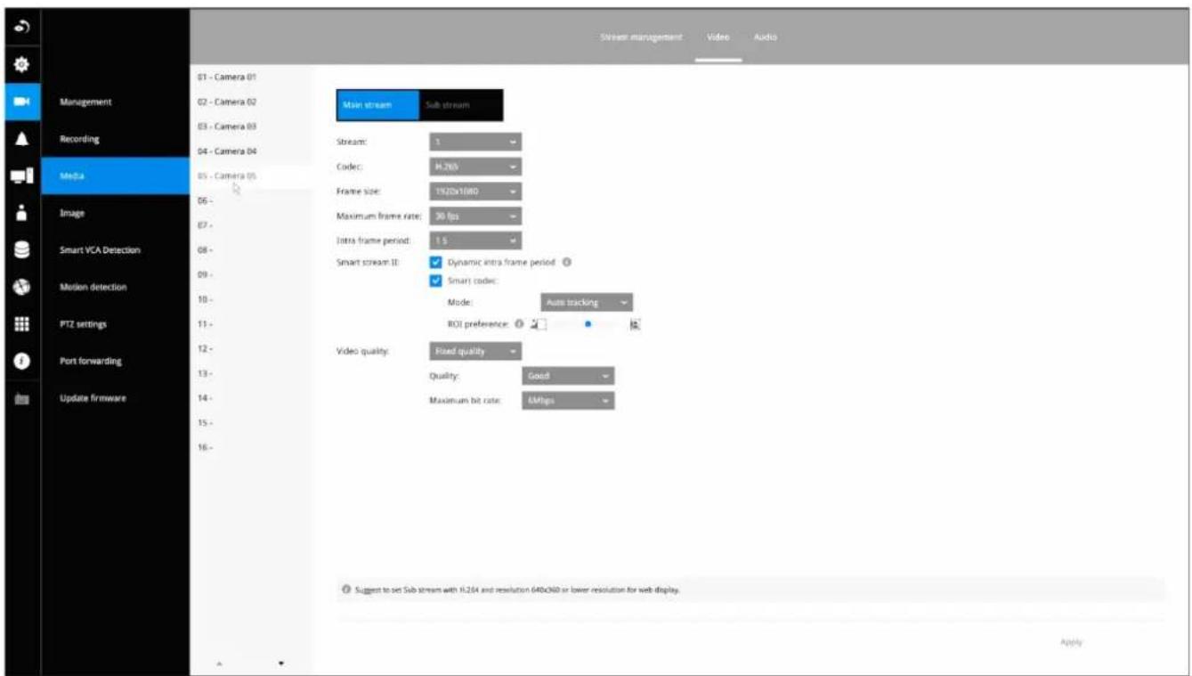This screenshot has width=1192, height=676.
Task: Click info icon next to sub stream suggestion
Action: [x=346, y=590]
